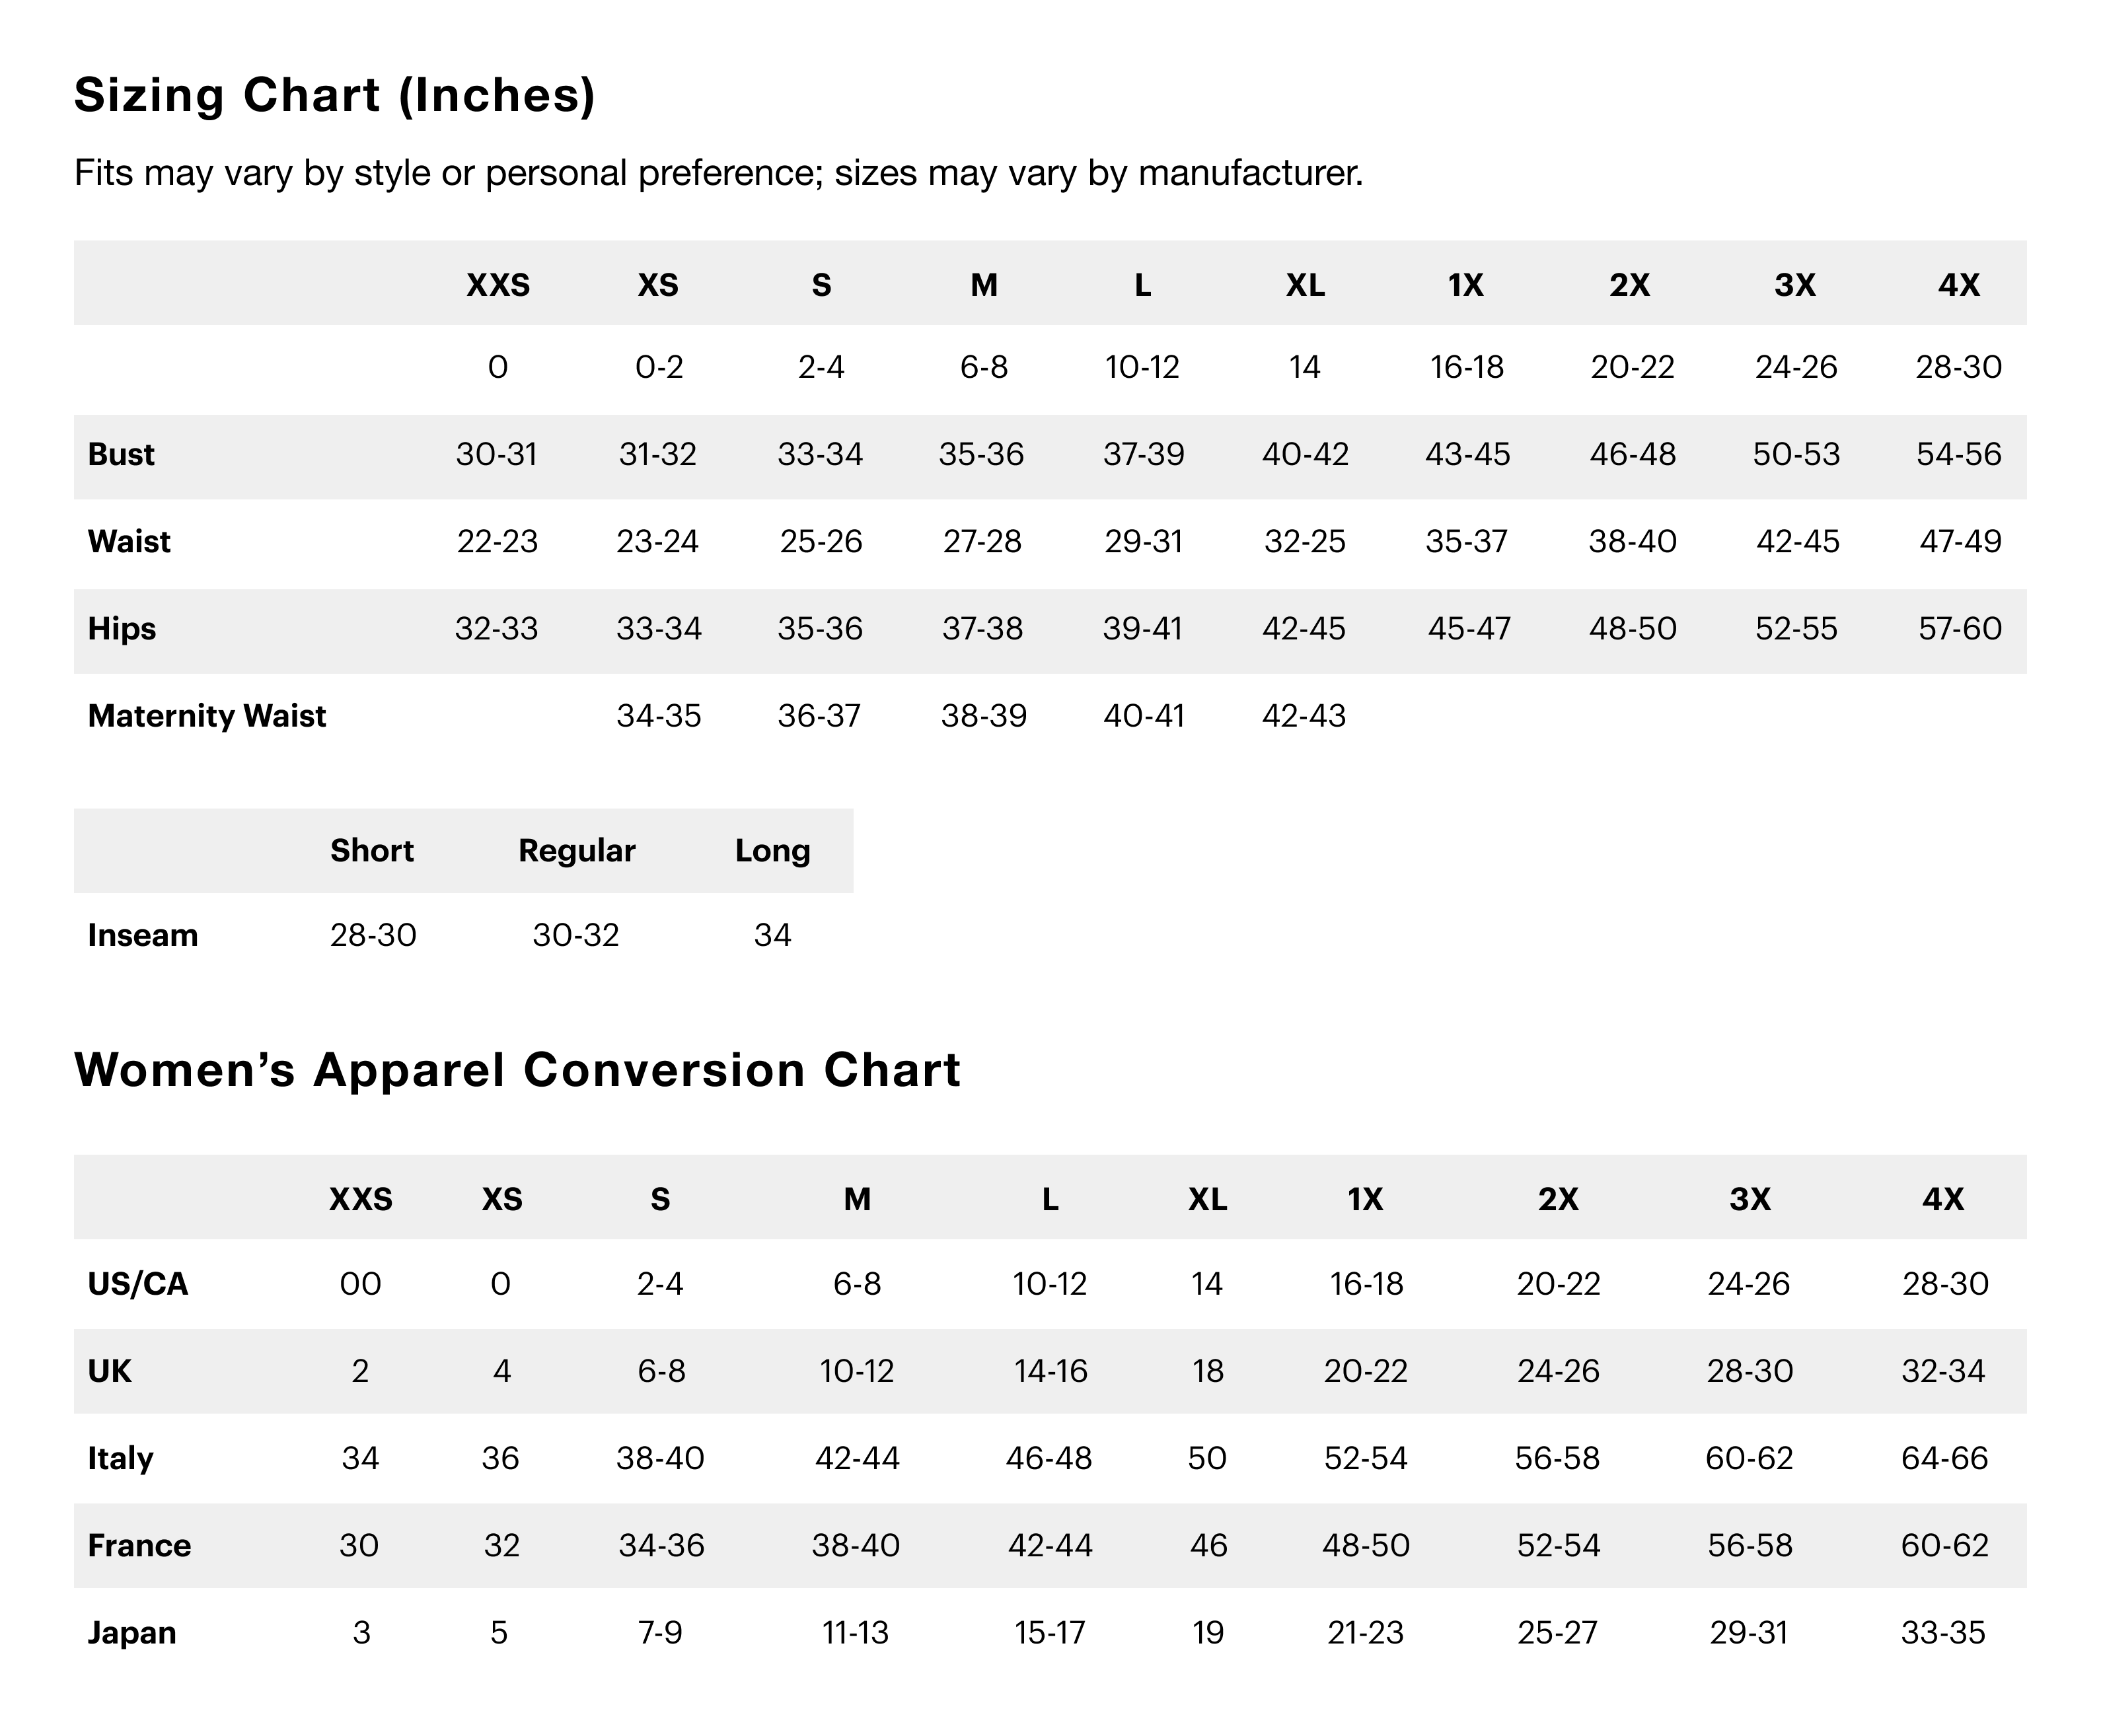Click the 54-56 bust measurement cell

(x=1958, y=455)
